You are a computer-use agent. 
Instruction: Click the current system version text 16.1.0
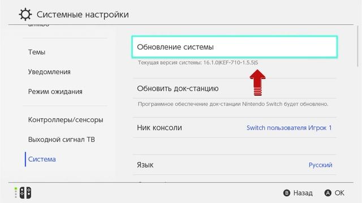pyautogui.click(x=198, y=63)
